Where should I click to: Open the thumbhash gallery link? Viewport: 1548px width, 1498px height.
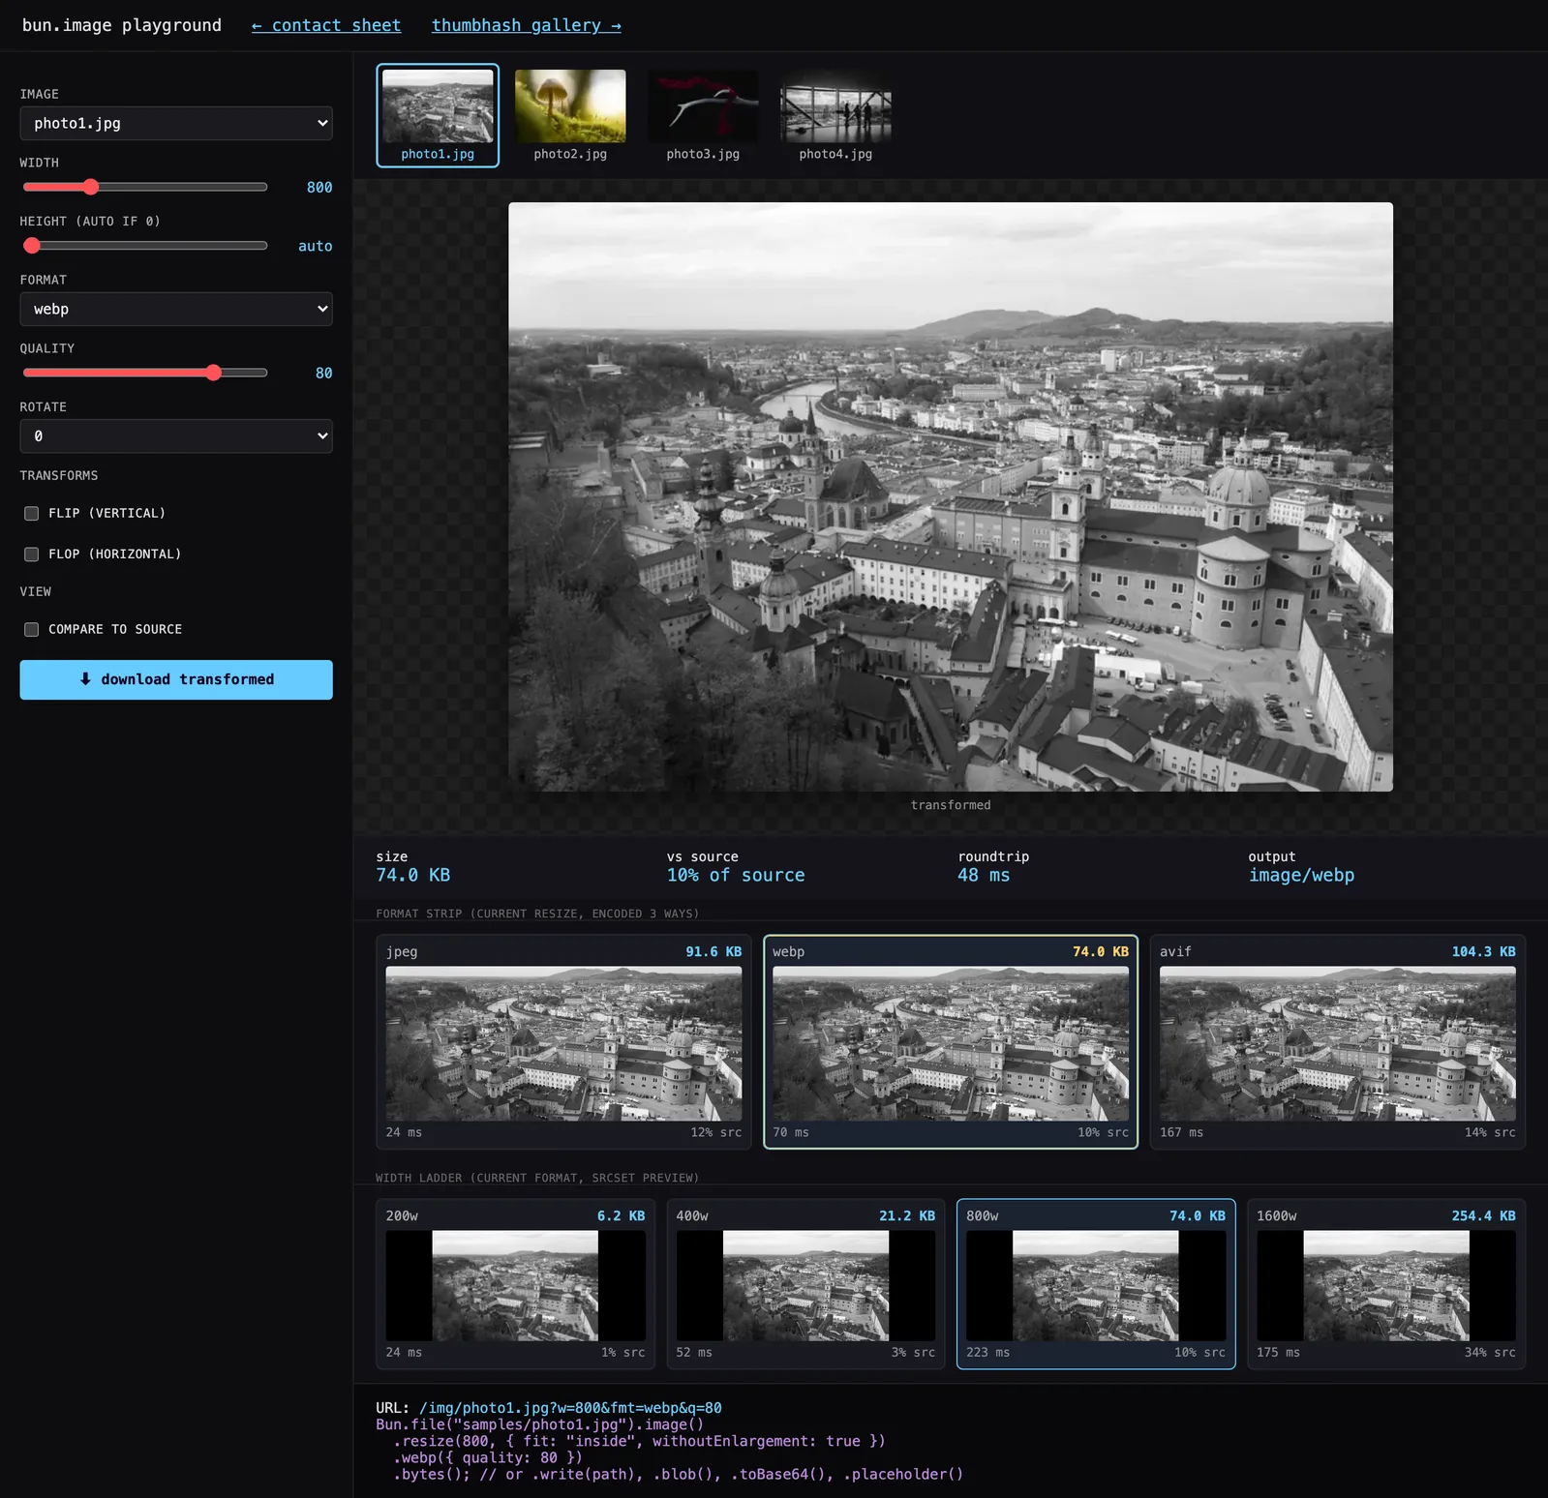coord(526,25)
